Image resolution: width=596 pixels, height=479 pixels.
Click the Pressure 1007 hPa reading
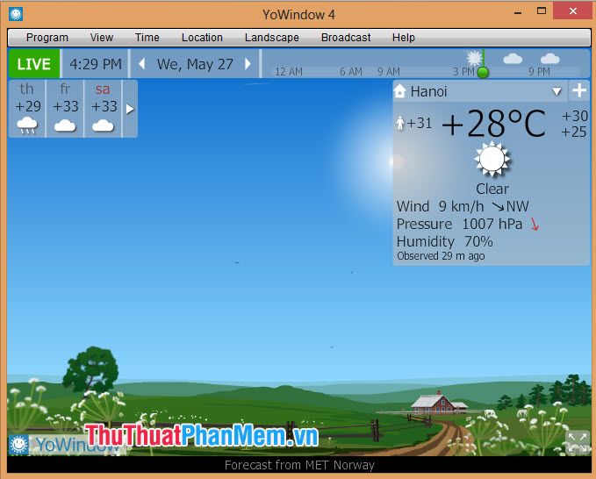[x=459, y=224]
